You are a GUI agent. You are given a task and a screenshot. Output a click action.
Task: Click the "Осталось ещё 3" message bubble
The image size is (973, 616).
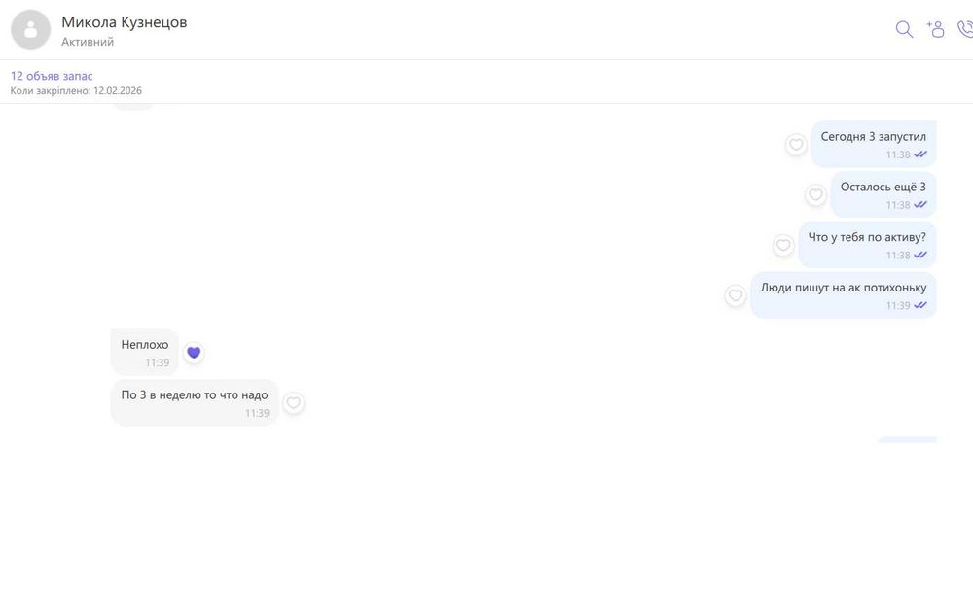click(x=883, y=194)
